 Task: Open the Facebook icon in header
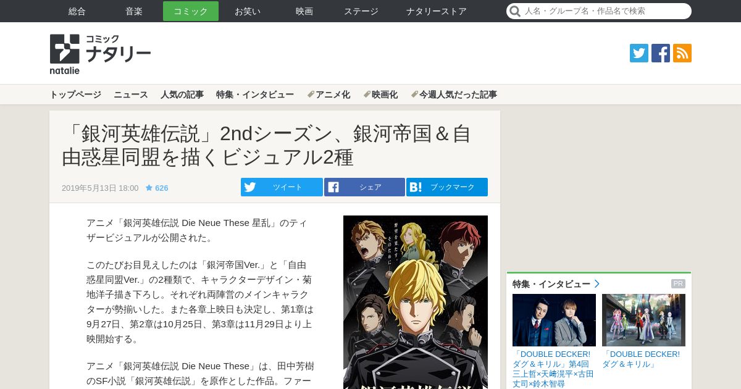661,53
